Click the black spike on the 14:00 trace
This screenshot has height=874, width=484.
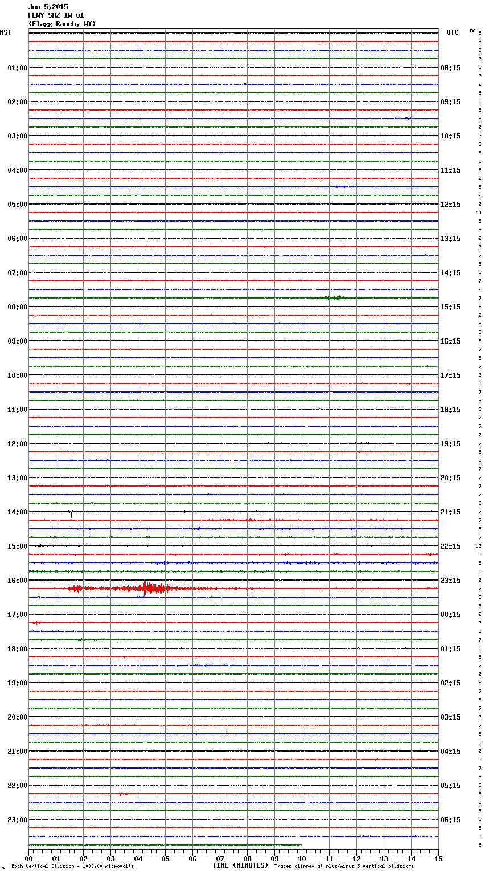[x=71, y=513]
